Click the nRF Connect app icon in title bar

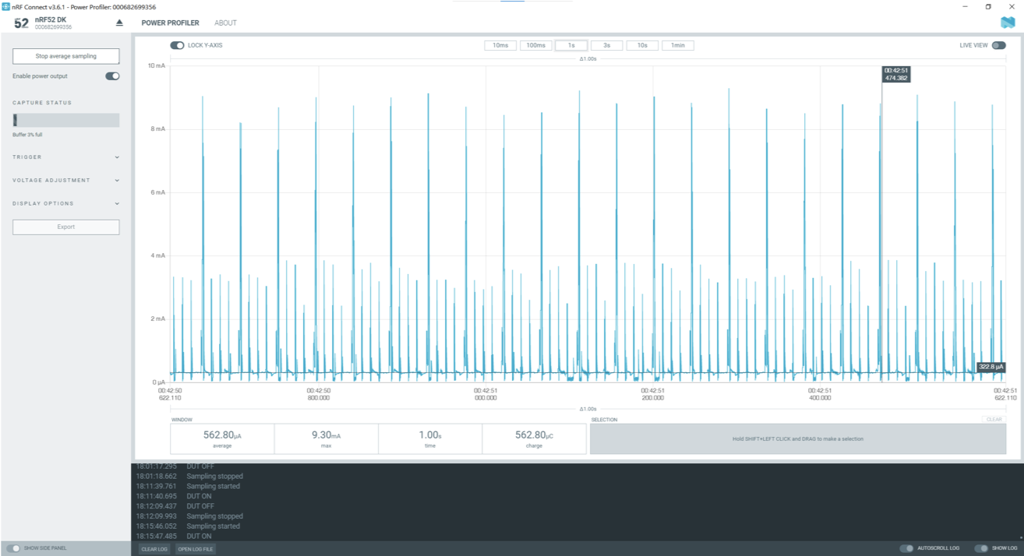[x=5, y=6]
